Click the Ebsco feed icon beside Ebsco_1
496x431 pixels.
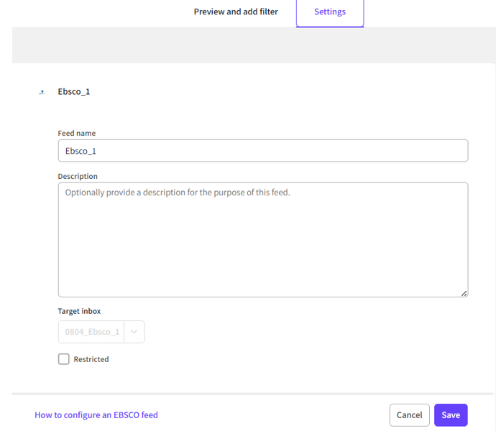(42, 92)
